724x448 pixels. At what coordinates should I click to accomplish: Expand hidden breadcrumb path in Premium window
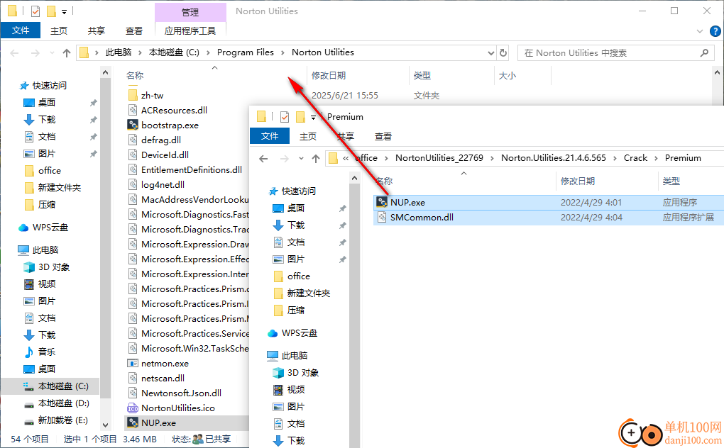[346, 158]
